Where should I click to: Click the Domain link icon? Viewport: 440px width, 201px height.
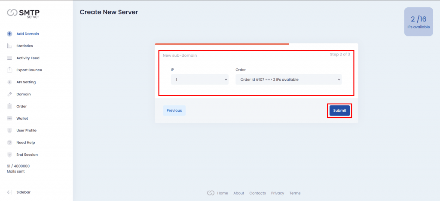(x=9, y=94)
